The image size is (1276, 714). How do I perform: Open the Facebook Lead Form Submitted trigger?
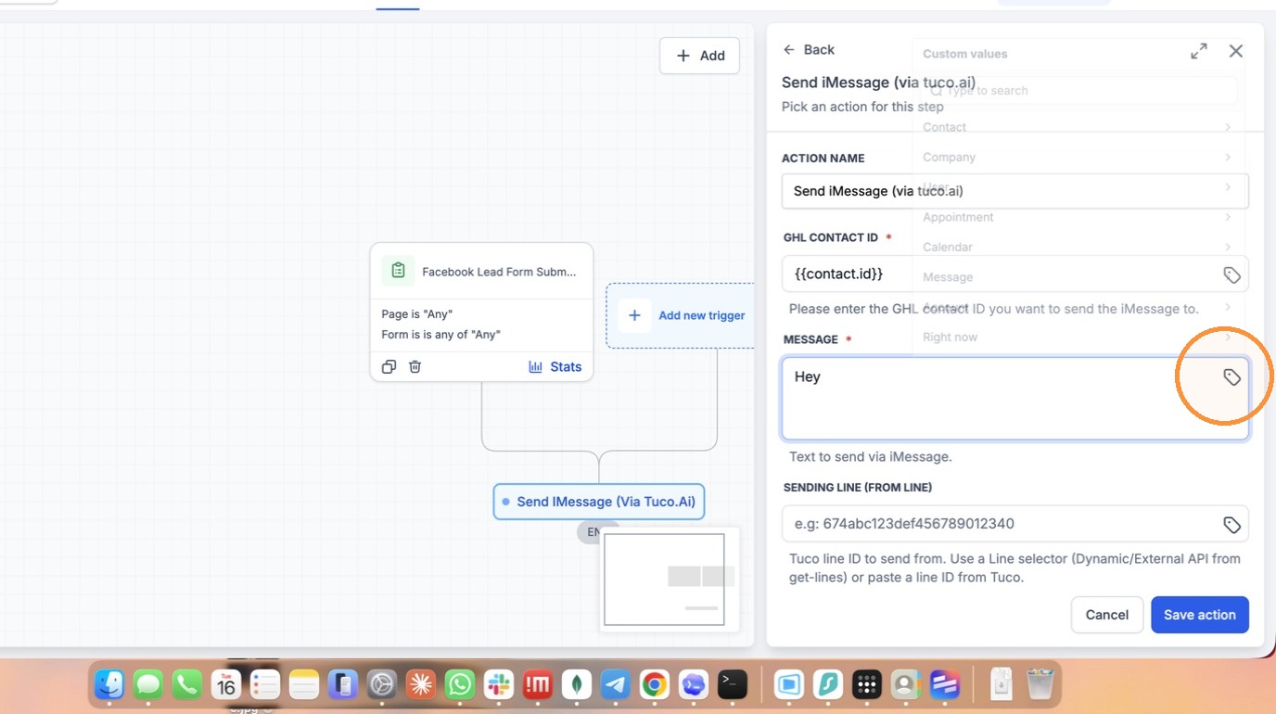pos(481,272)
